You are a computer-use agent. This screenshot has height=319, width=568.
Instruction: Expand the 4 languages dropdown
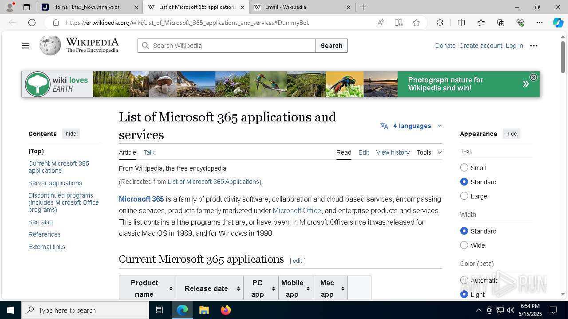pos(411,126)
